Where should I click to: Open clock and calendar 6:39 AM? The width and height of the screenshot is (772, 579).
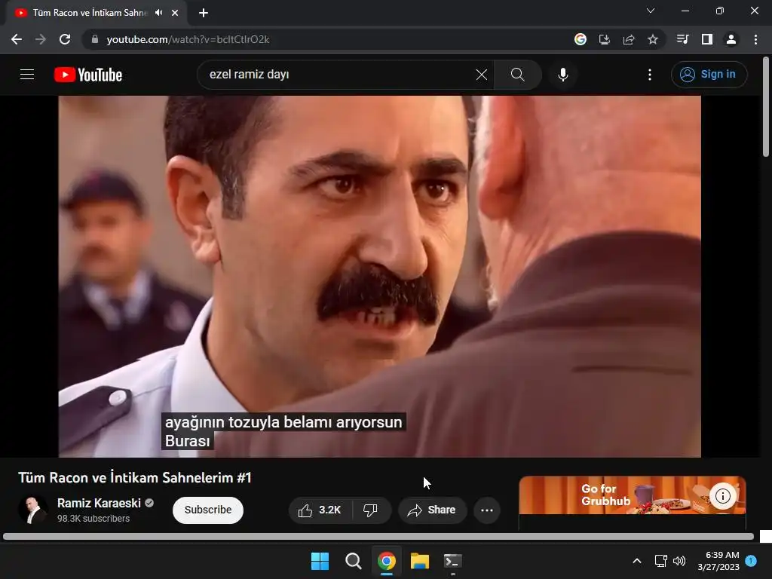pyautogui.click(x=718, y=561)
